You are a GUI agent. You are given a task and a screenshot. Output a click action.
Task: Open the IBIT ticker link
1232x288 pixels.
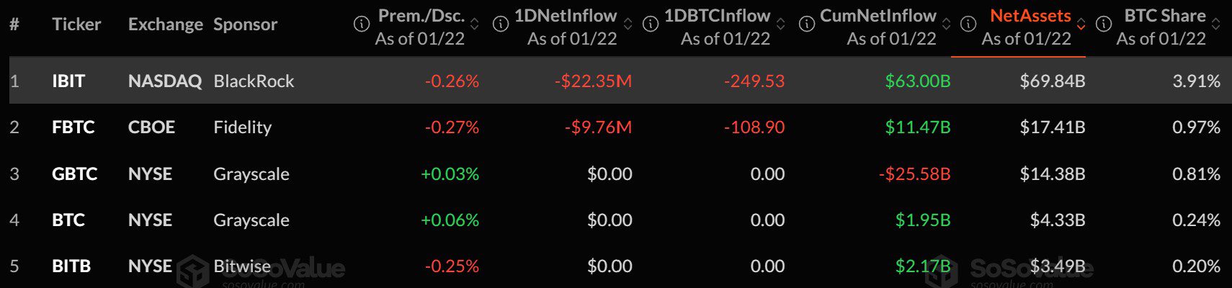tap(68, 81)
